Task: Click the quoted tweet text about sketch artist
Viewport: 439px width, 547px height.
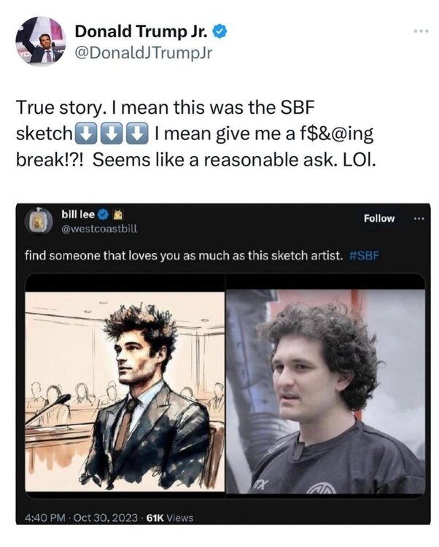Action: pos(184,256)
